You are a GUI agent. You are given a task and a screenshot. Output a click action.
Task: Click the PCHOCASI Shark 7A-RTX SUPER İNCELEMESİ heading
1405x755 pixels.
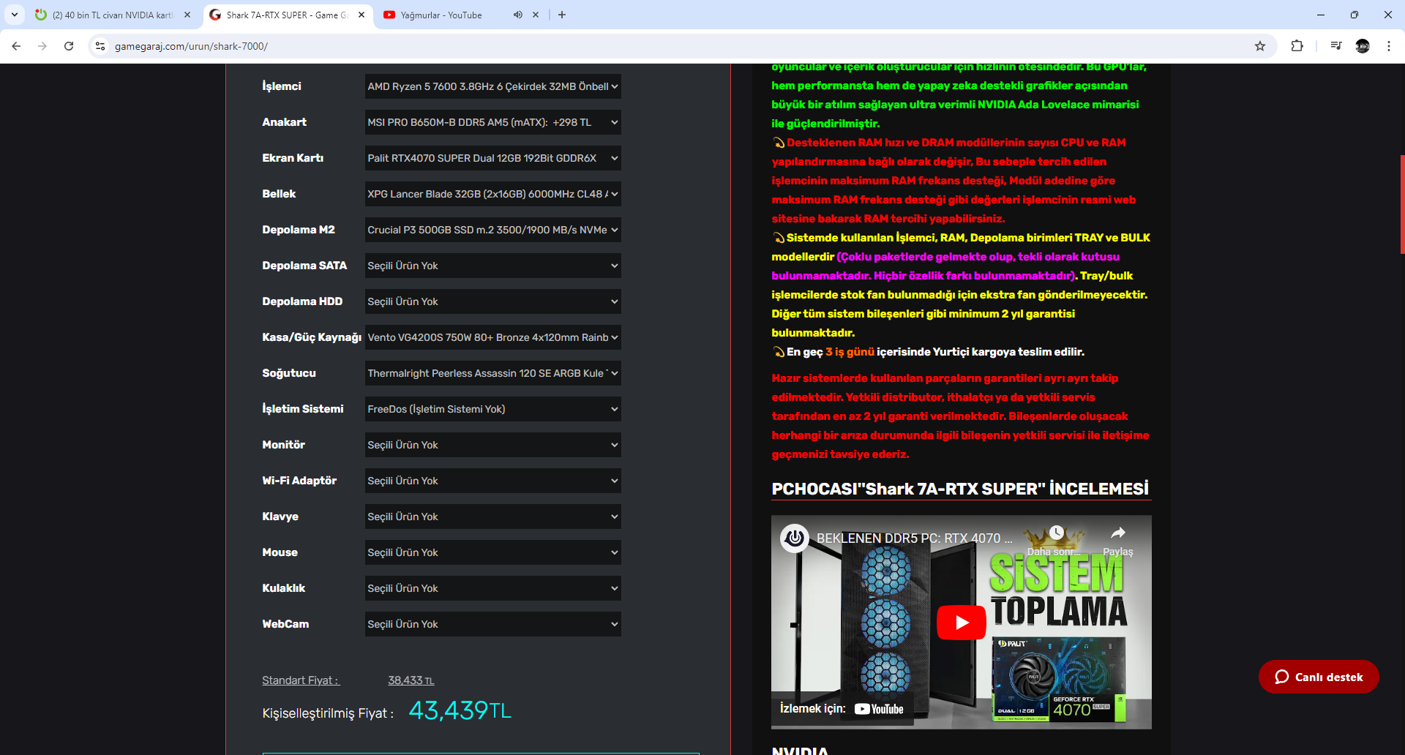tap(960, 489)
